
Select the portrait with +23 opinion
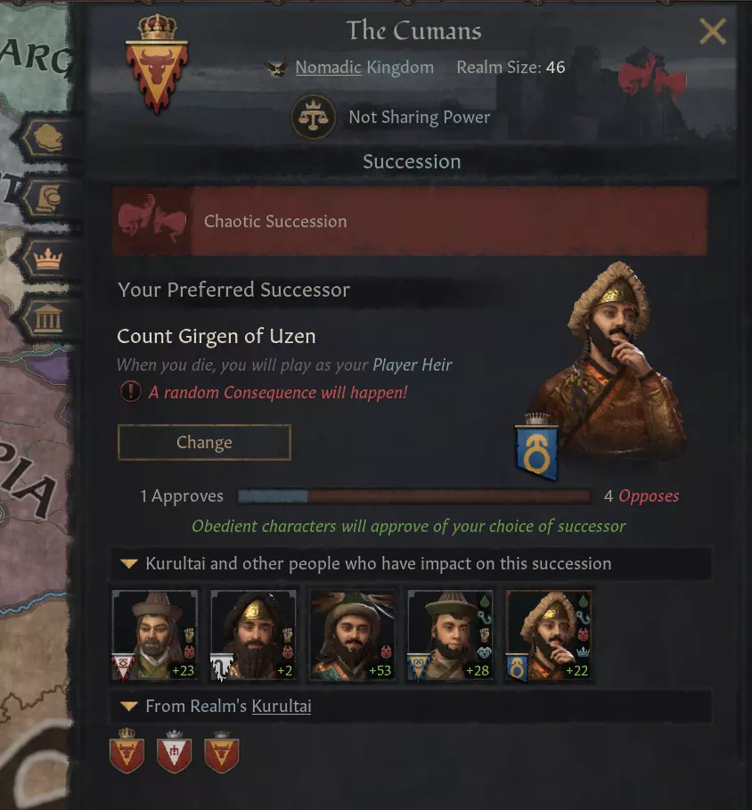[155, 636]
